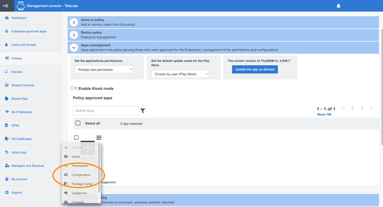
Task: Tick the Tailscale app checkbox
Action: pyautogui.click(x=76, y=137)
